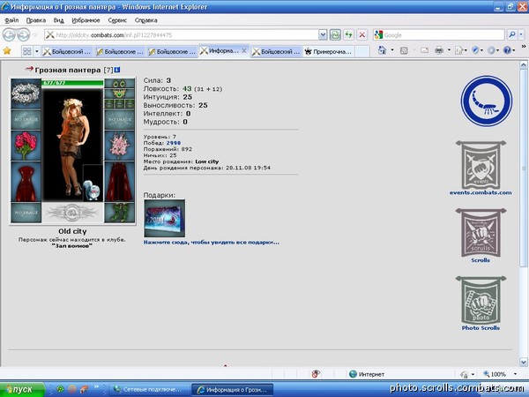Click the green 677/677 health bar
The width and height of the screenshot is (529, 397).
[x=72, y=83]
